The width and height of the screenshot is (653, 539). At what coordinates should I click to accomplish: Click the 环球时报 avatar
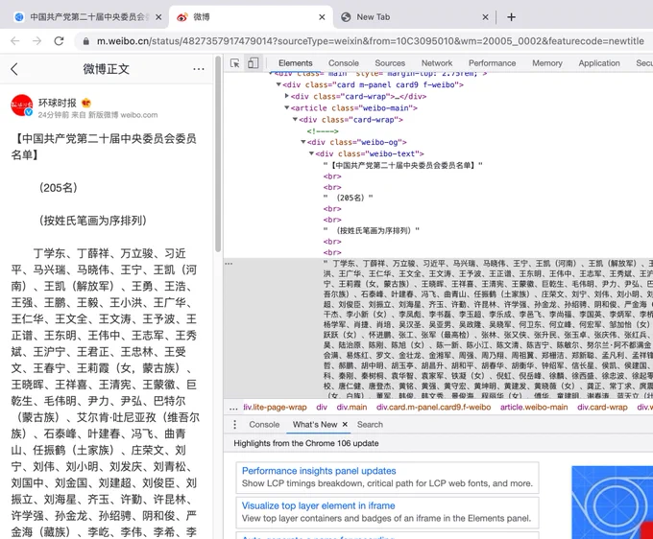coord(22,105)
